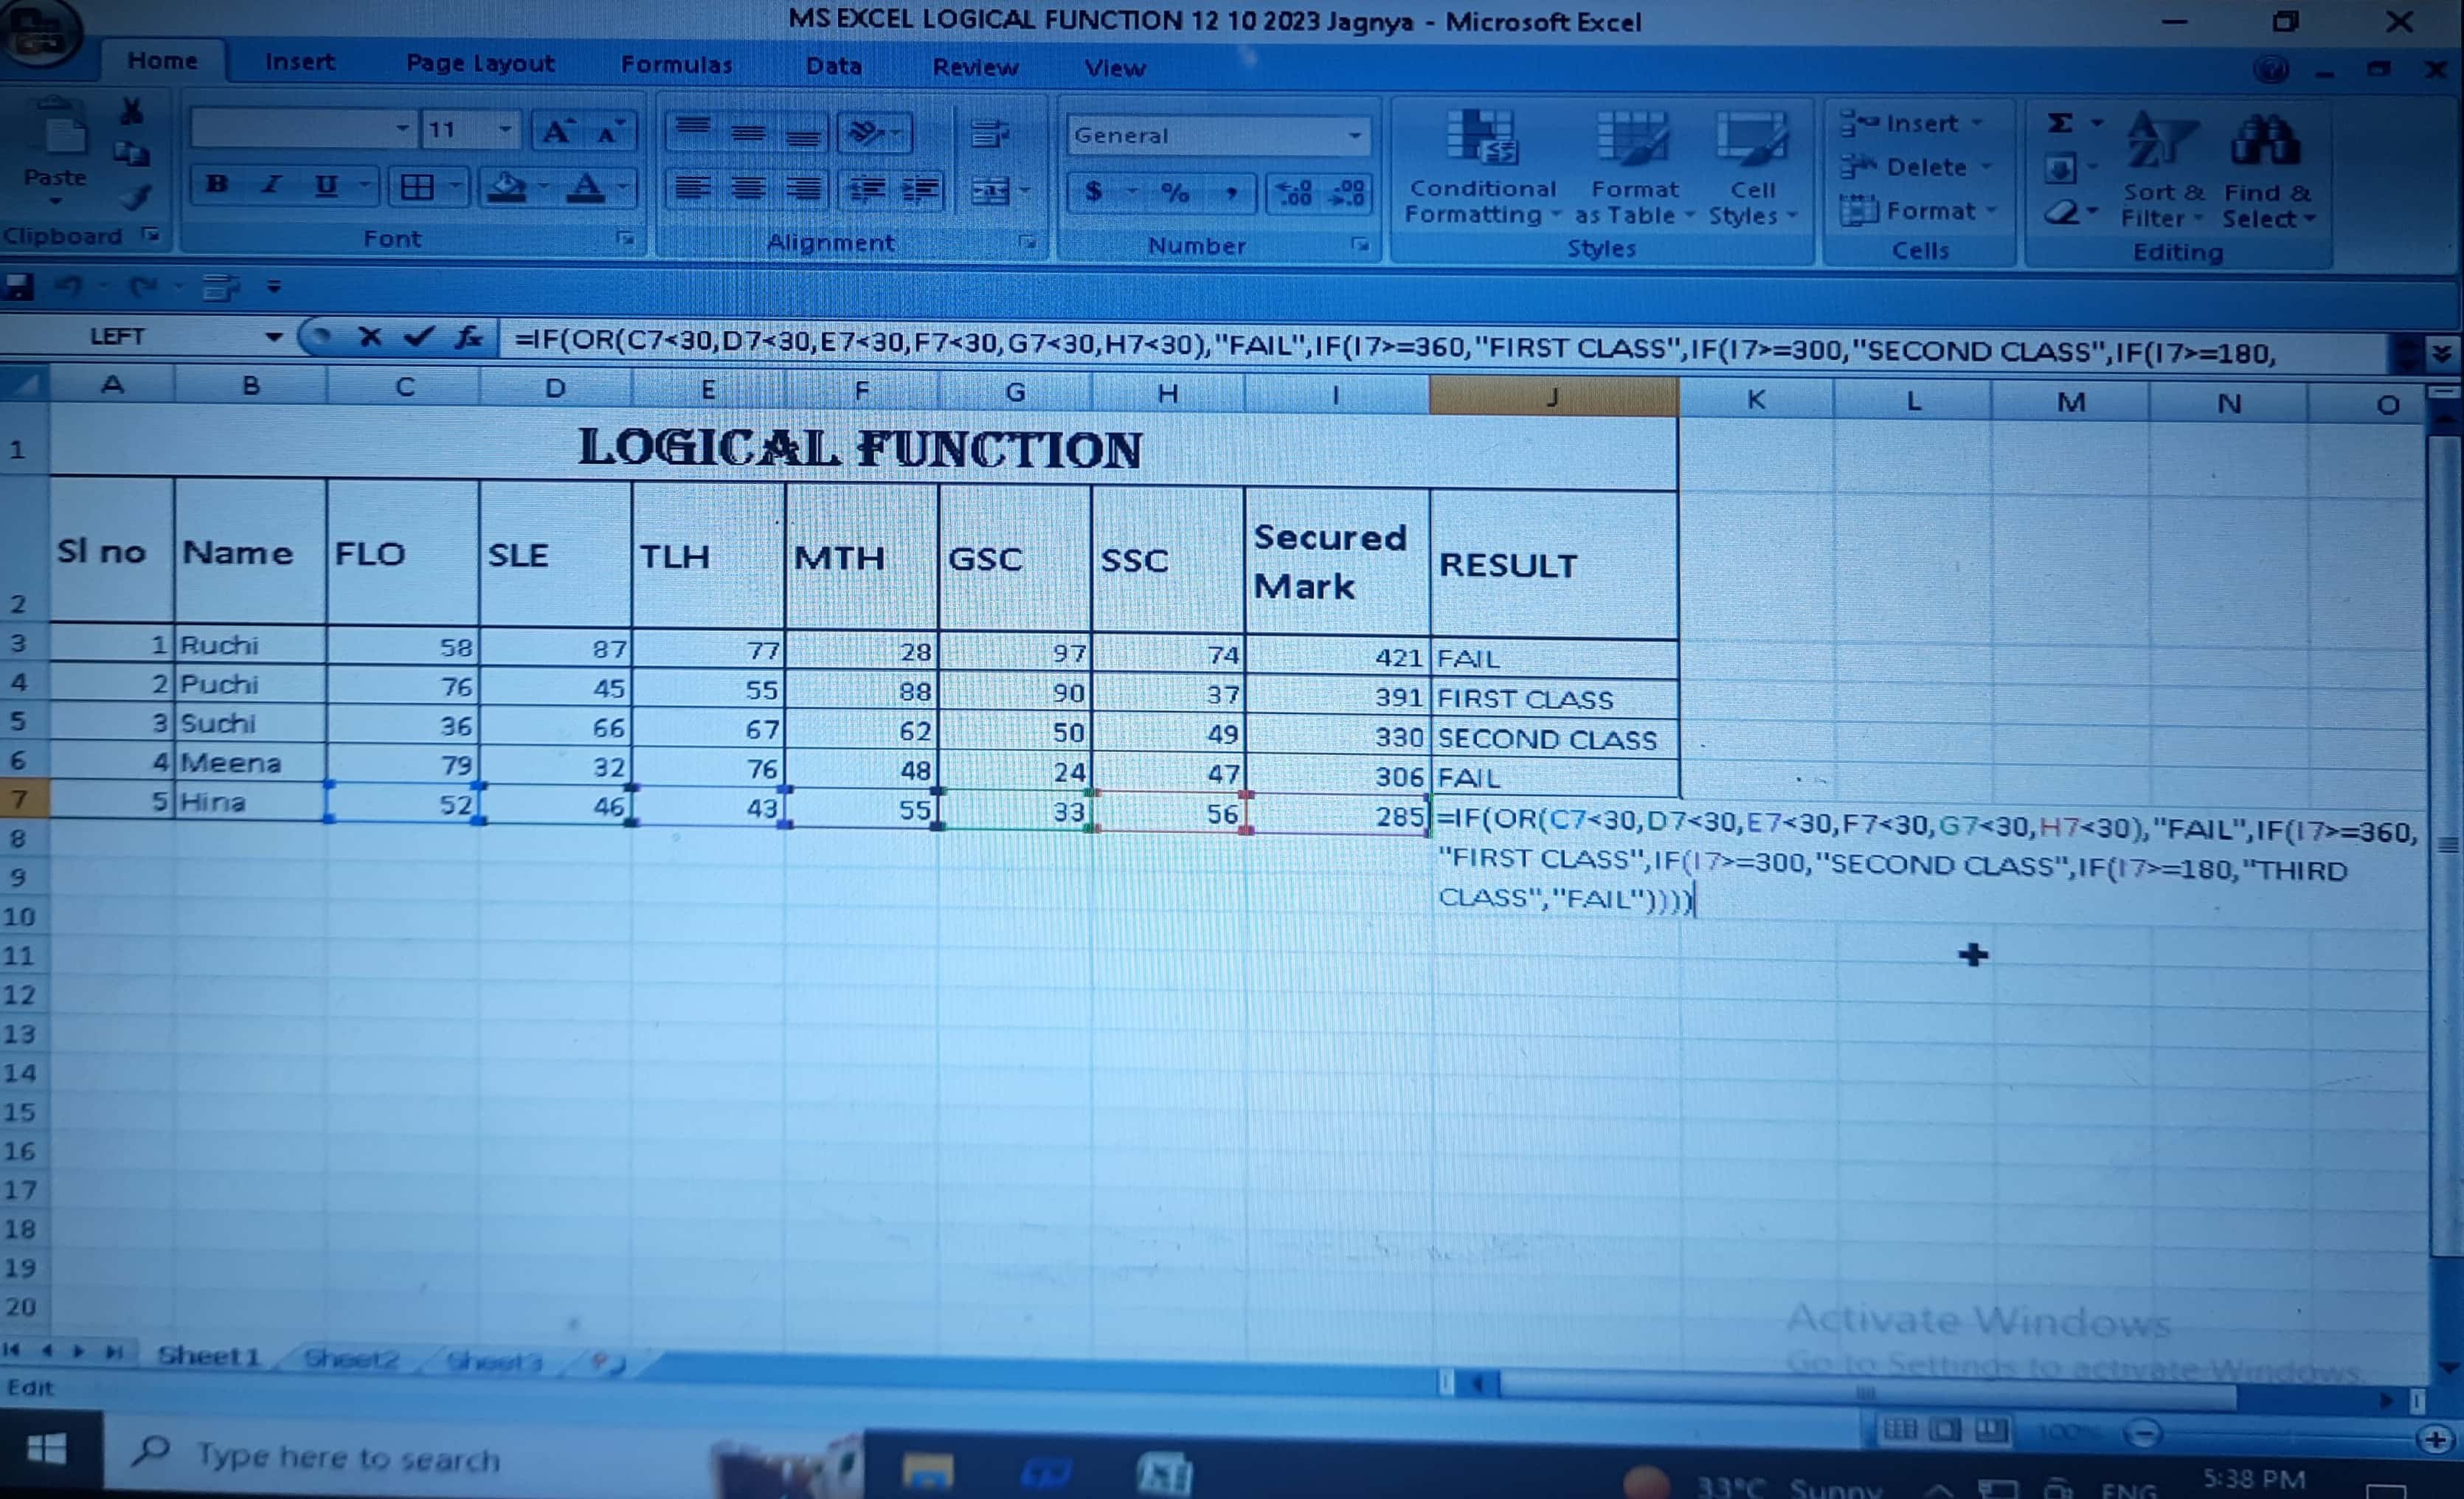Switch to the Sheet2 worksheet tab
2464x1499 pixels.
[351, 1358]
